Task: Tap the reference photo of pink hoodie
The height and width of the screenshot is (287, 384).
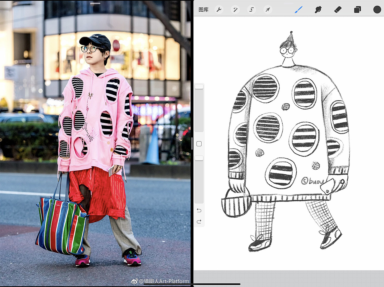Action: tap(95, 143)
